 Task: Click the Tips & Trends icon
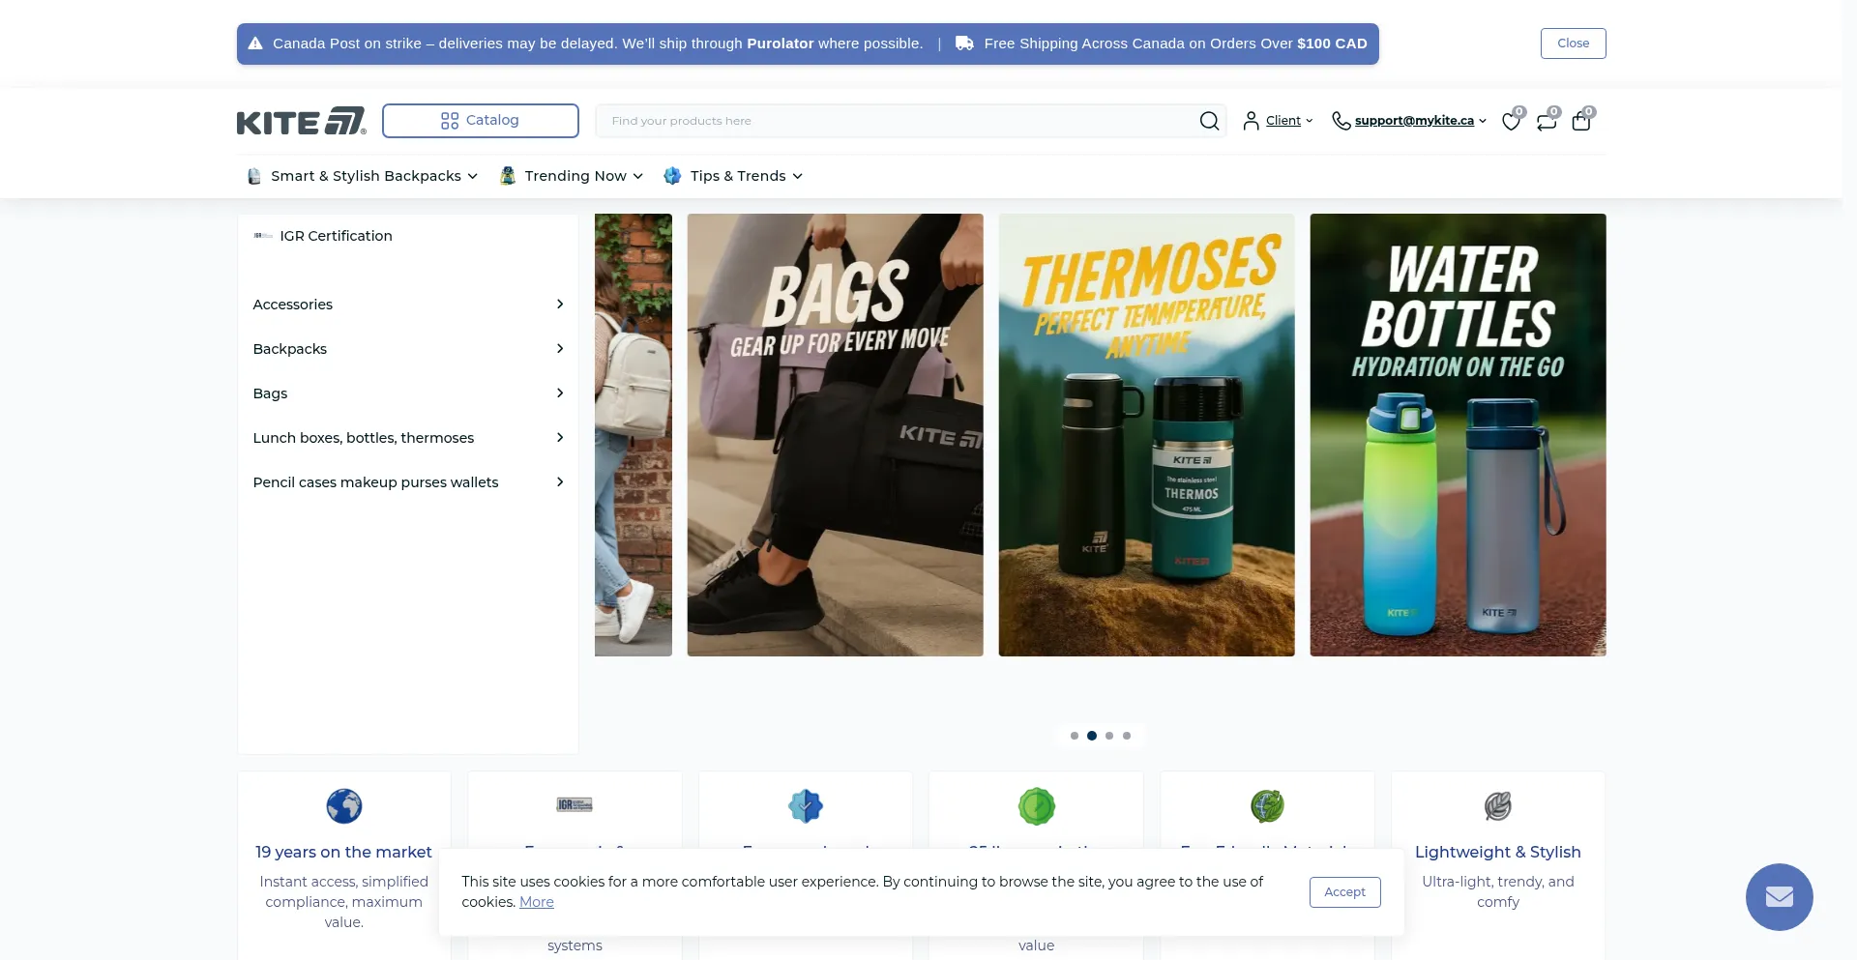(x=672, y=176)
